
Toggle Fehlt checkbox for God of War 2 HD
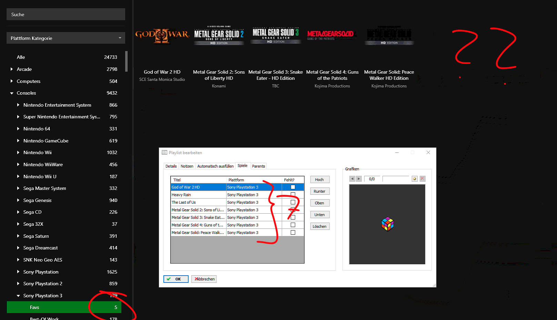[293, 187]
